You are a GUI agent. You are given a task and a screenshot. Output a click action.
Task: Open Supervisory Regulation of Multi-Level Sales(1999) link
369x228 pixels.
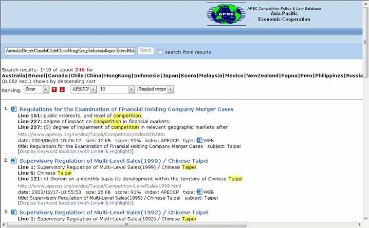point(114,161)
